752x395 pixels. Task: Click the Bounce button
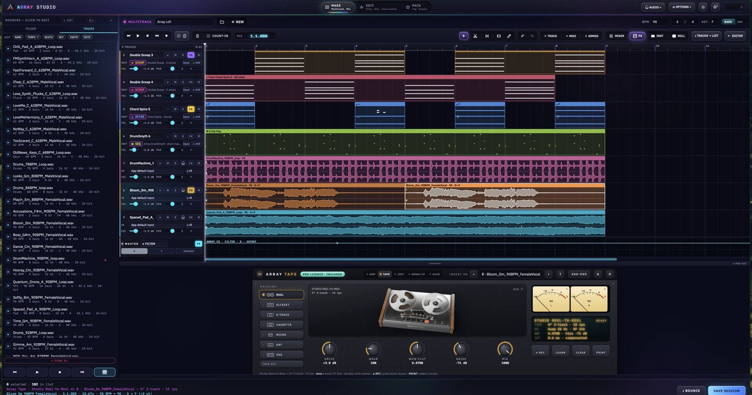click(x=691, y=391)
